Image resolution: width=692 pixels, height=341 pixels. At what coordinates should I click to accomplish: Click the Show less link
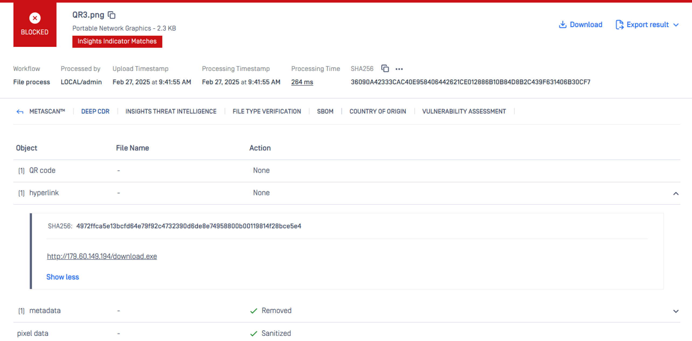[63, 277]
